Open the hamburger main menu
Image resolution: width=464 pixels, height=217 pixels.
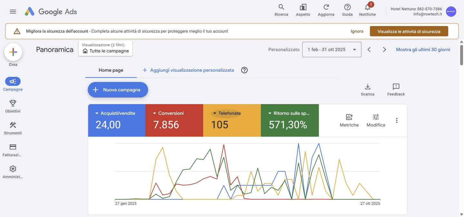(13, 12)
